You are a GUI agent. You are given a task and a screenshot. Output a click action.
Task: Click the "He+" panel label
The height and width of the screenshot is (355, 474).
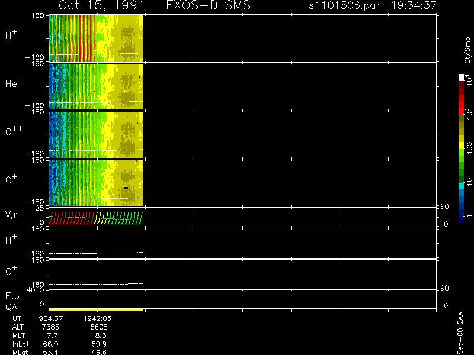pos(14,83)
